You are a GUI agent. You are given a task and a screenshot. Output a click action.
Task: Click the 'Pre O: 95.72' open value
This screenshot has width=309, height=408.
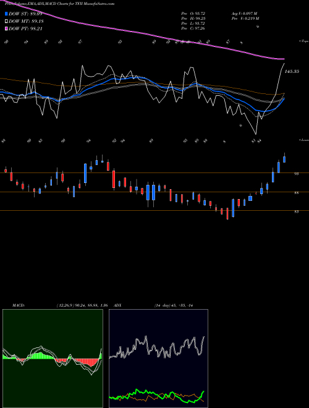click(x=193, y=13)
